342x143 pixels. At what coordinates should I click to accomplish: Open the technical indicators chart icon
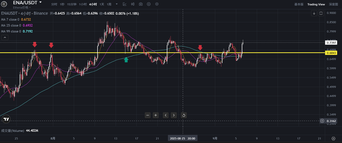tap(125, 4)
